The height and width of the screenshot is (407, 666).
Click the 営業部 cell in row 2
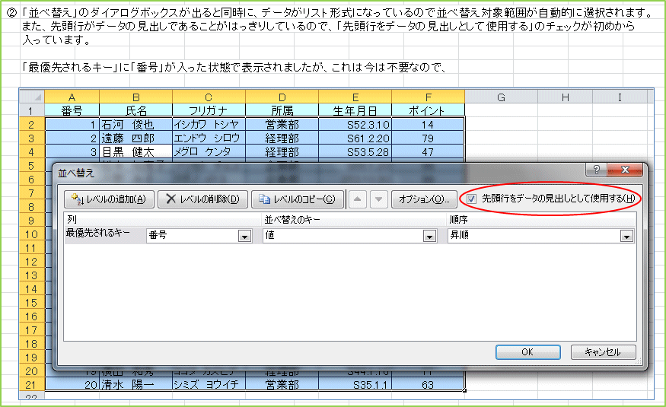[282, 124]
